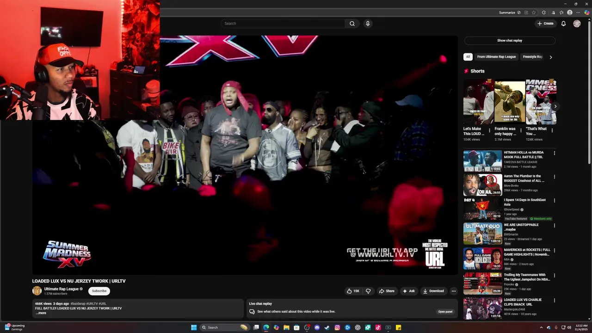Open Trolling My Teammates video thumbnail

pos(482,284)
